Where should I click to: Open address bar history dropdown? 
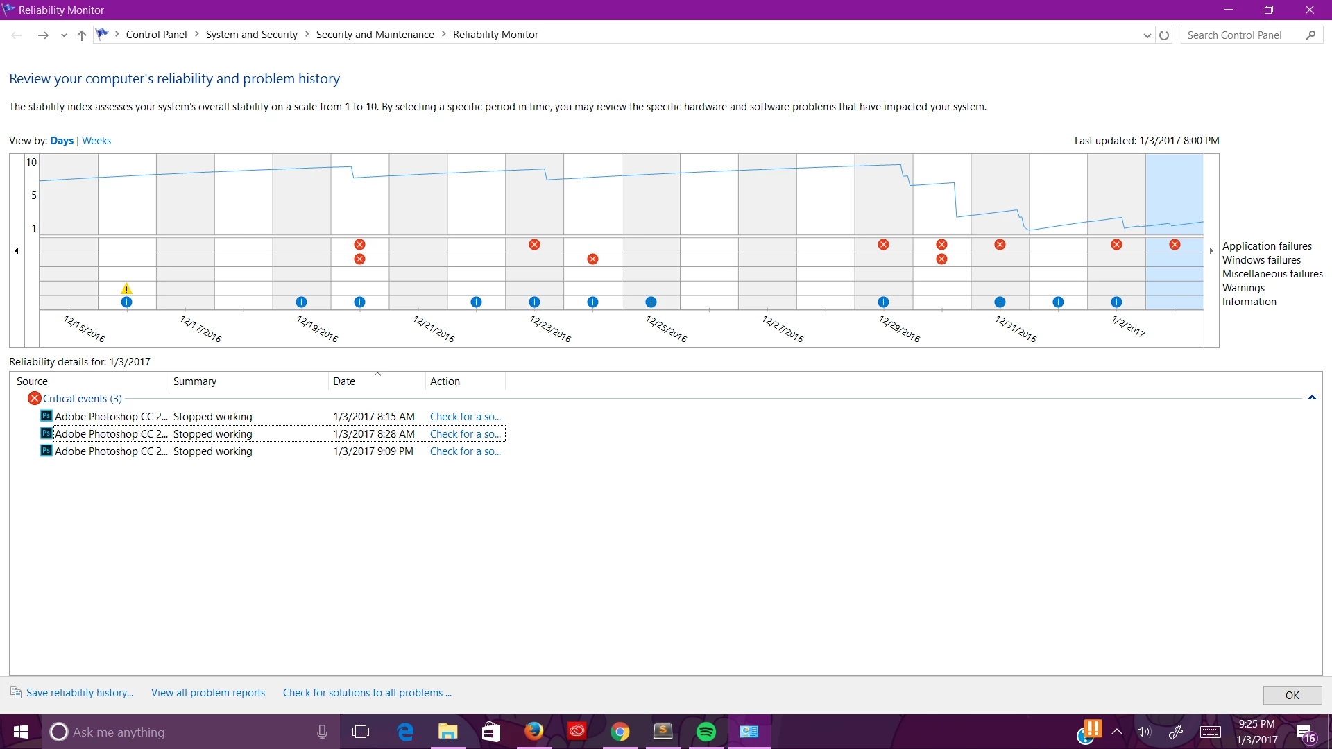(1147, 35)
